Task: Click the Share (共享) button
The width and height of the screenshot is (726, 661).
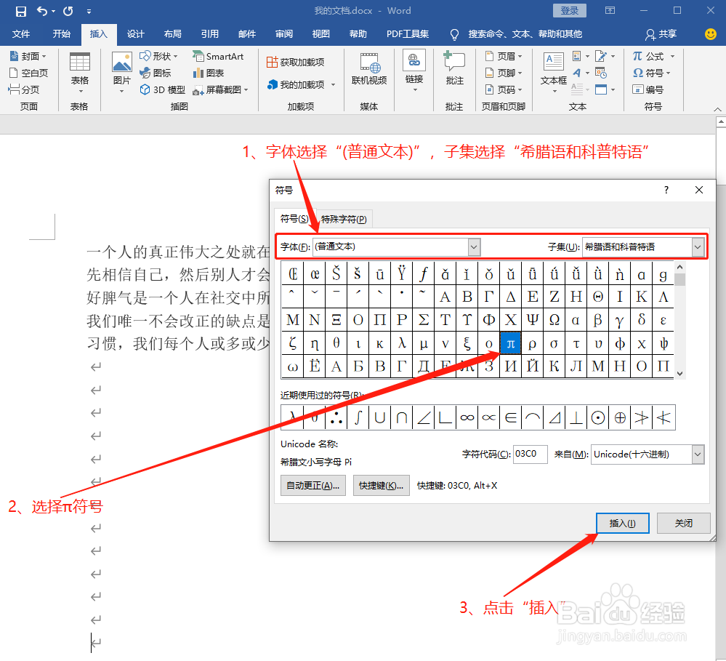Action: pyautogui.click(x=661, y=34)
